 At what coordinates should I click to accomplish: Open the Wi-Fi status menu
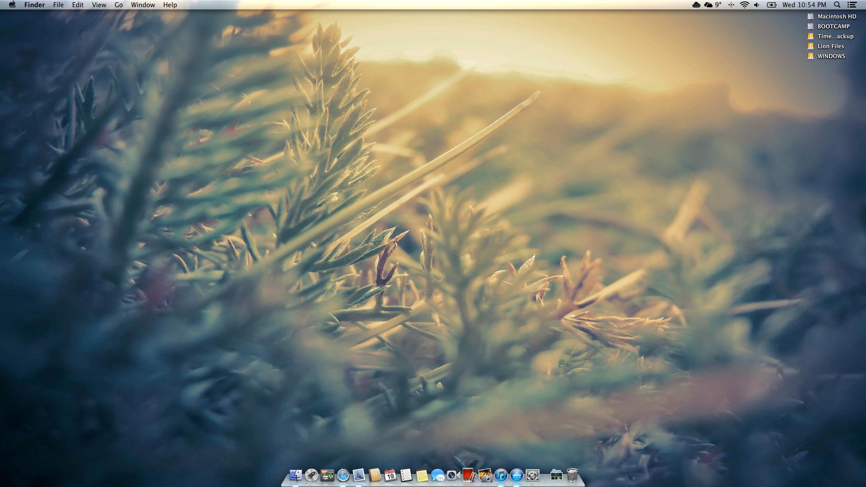tap(745, 5)
